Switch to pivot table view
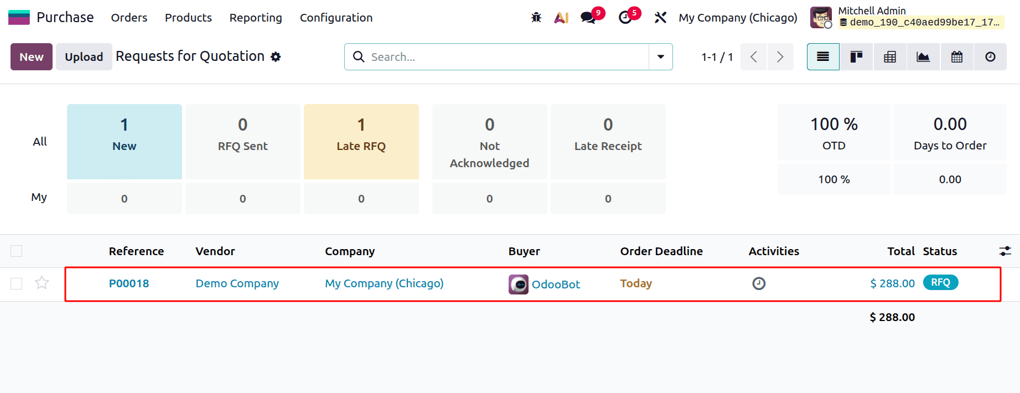This screenshot has width=1020, height=393. [890, 57]
